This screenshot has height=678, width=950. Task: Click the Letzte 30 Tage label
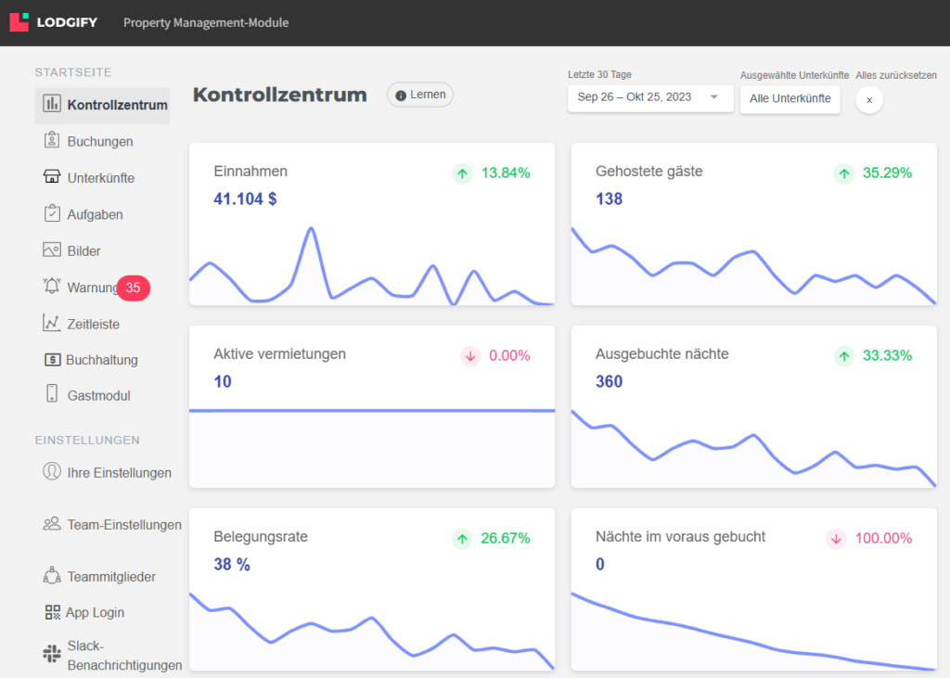(599, 74)
